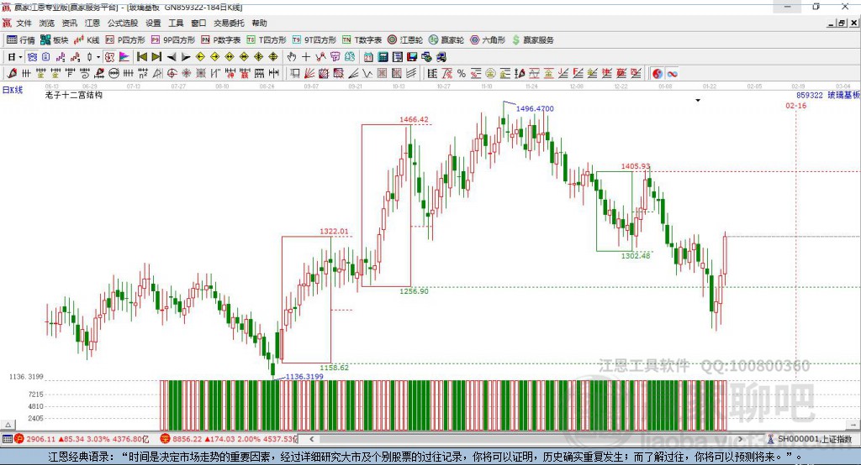Click the 859322 玻璃基板 stock label
This screenshot has width=861, height=465.
pos(828,95)
